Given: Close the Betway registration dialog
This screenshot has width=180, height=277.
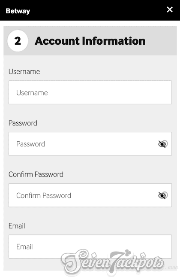Looking at the screenshot, I should coord(170,9).
